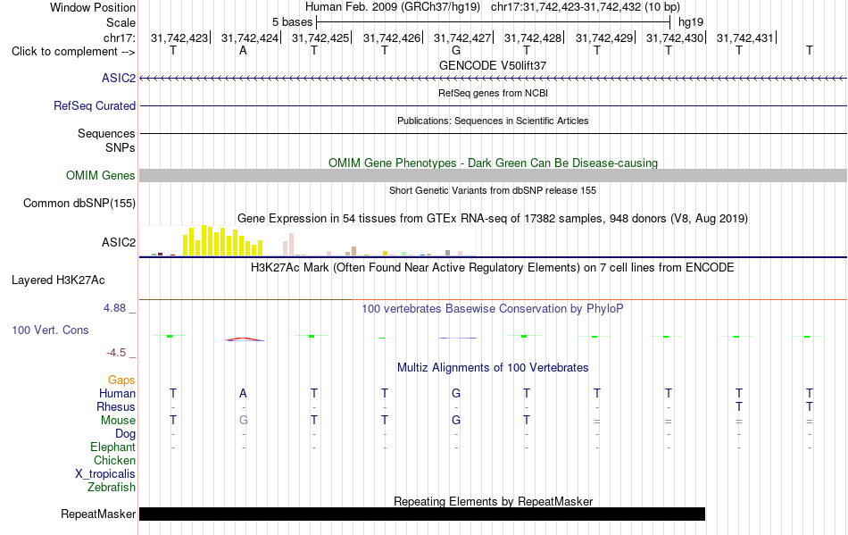Click the -4.5 PhyloP lower scale value
Screen dimensions: 848x535
pyautogui.click(x=116, y=353)
